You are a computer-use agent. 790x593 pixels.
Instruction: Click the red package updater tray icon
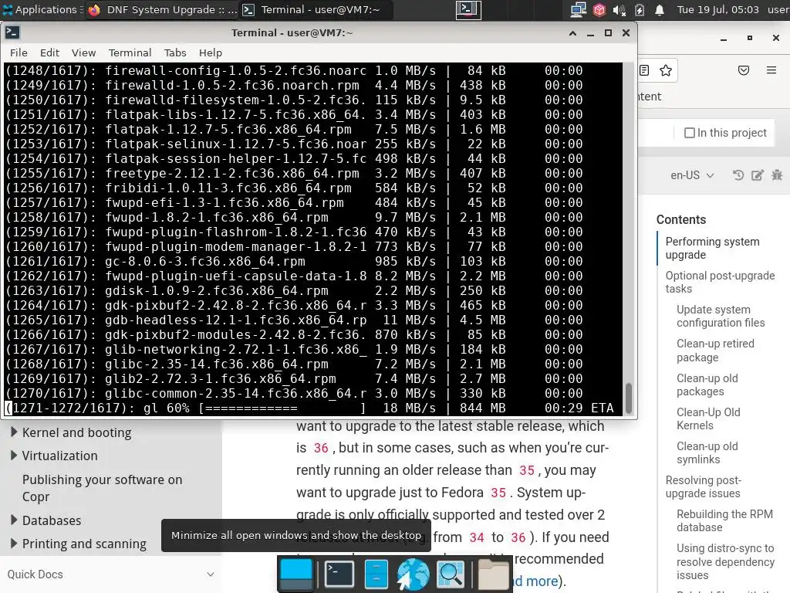(599, 9)
